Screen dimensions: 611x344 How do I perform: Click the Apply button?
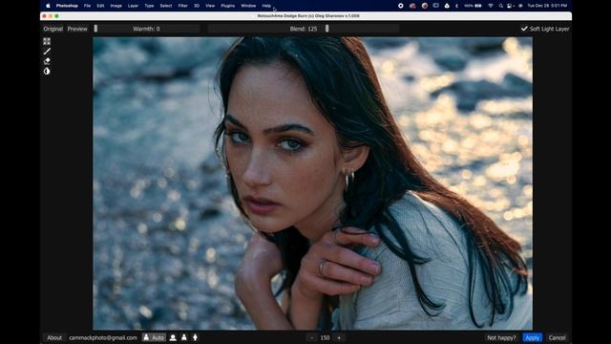coord(533,337)
